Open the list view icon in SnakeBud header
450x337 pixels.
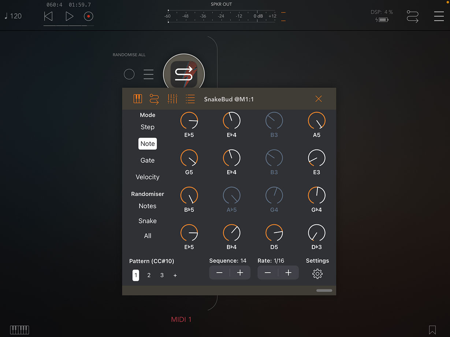pyautogui.click(x=190, y=99)
